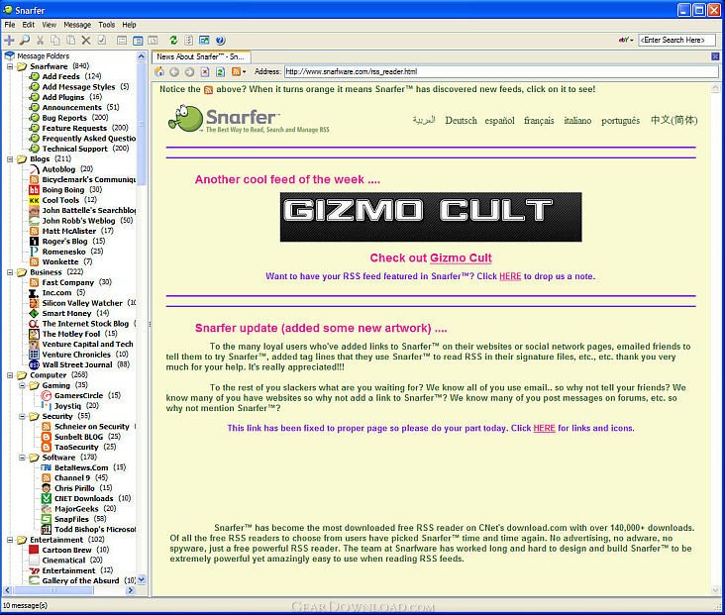
Task: Click the Boing Boing feed icon
Action: coord(34,189)
